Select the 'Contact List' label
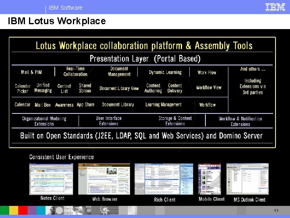Viewport: 290px width, 218px height. [x=64, y=88]
